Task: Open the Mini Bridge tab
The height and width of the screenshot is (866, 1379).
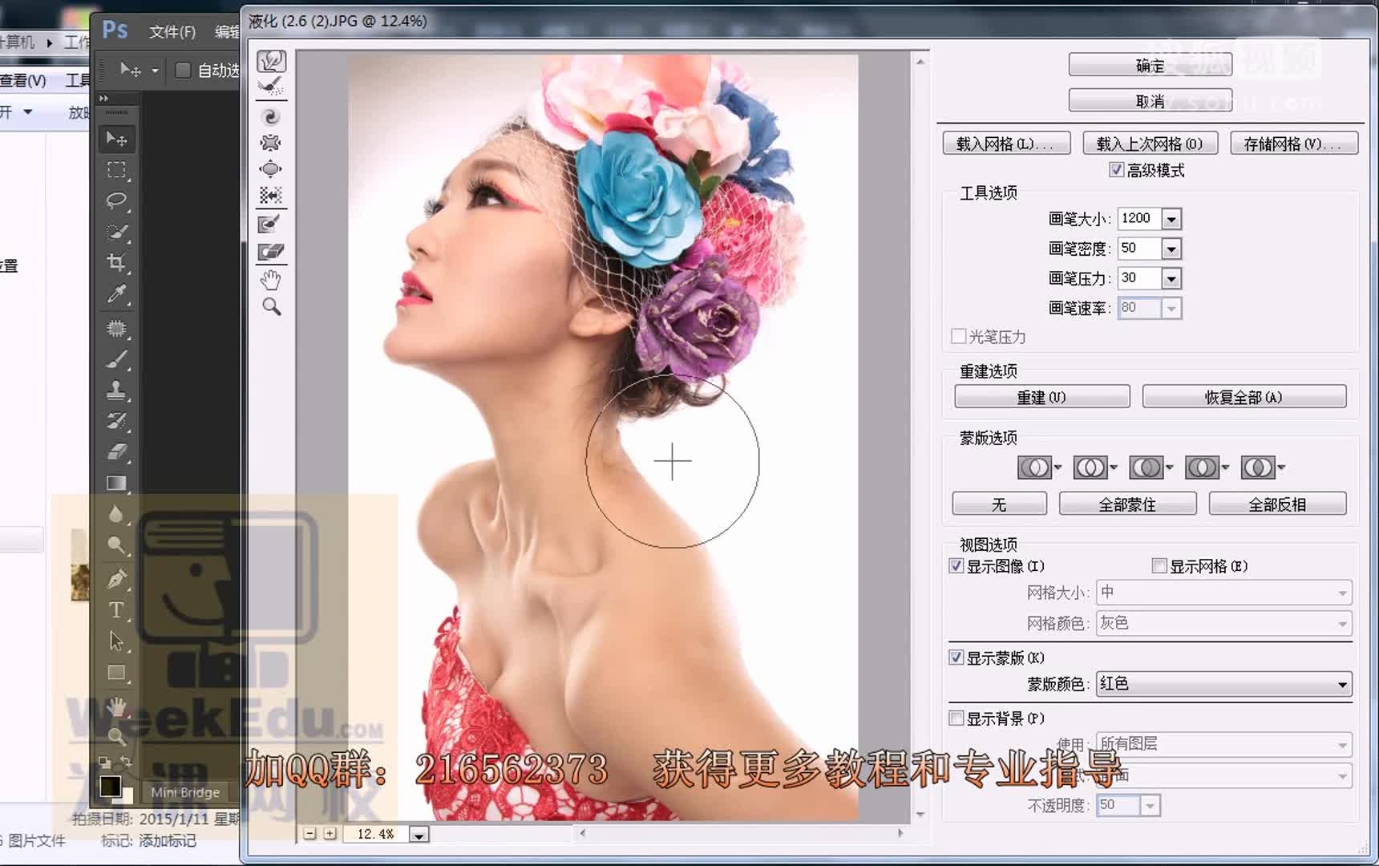Action: click(185, 792)
